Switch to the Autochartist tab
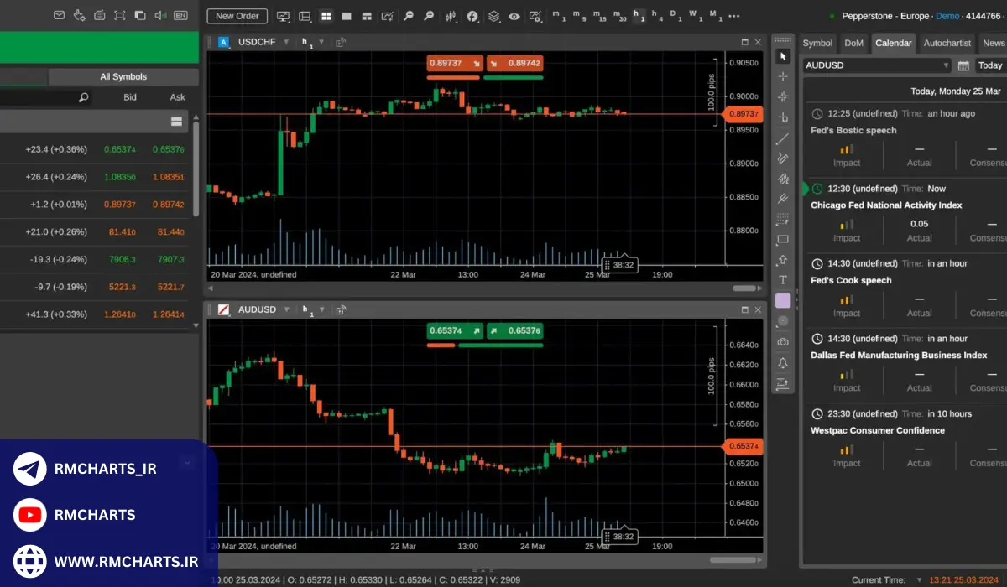Viewport: 1007px width, 587px height. pos(947,43)
